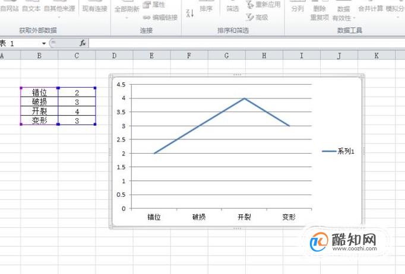Click the 获取外部数据 group label

(x=38, y=30)
